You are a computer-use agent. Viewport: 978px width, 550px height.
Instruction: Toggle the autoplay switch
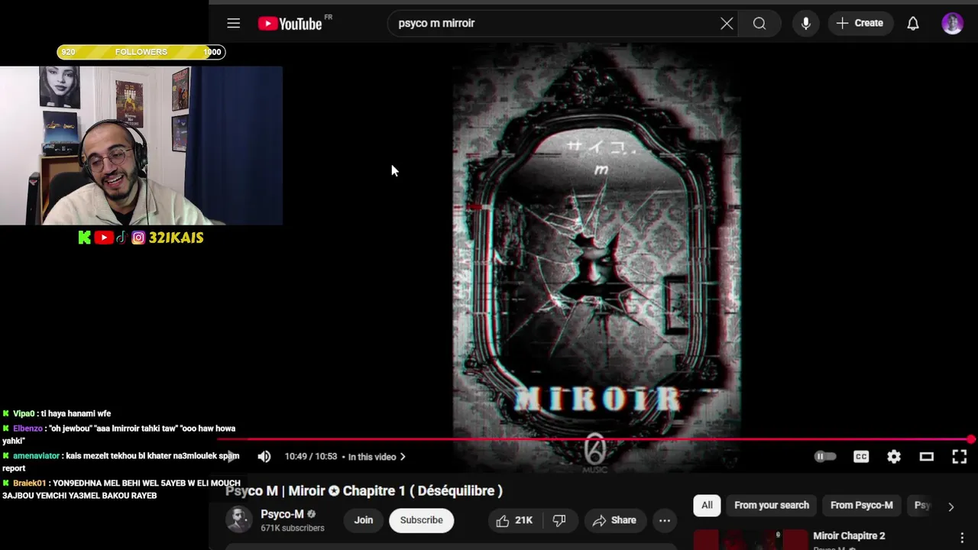(x=824, y=457)
